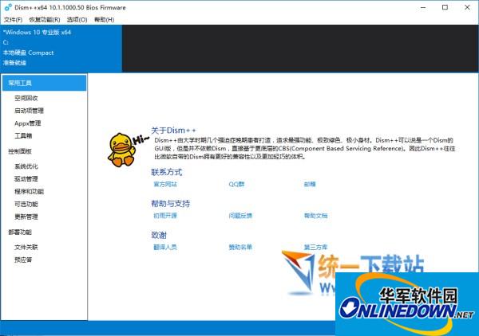The image size is (479, 336).
Task: Follow the 赞助名单 link
Action: [240, 247]
